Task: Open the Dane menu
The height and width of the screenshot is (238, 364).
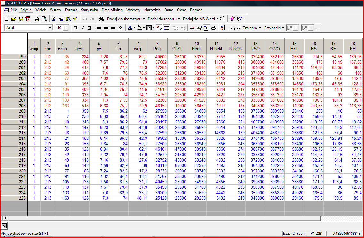Action: [x=169, y=10]
